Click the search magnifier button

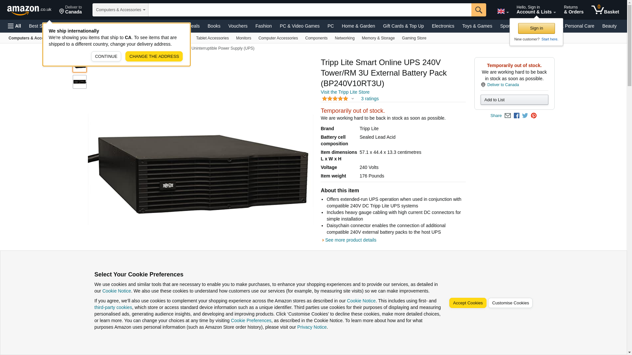pos(479,10)
